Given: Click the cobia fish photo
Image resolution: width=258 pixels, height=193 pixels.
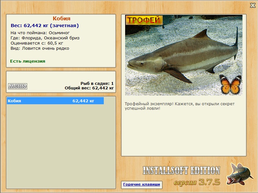Looking at the screenshot, I should click(184, 55).
